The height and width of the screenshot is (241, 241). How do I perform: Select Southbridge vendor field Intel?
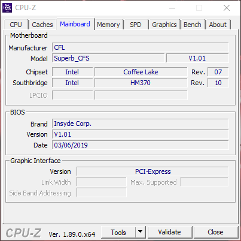[x=72, y=83]
